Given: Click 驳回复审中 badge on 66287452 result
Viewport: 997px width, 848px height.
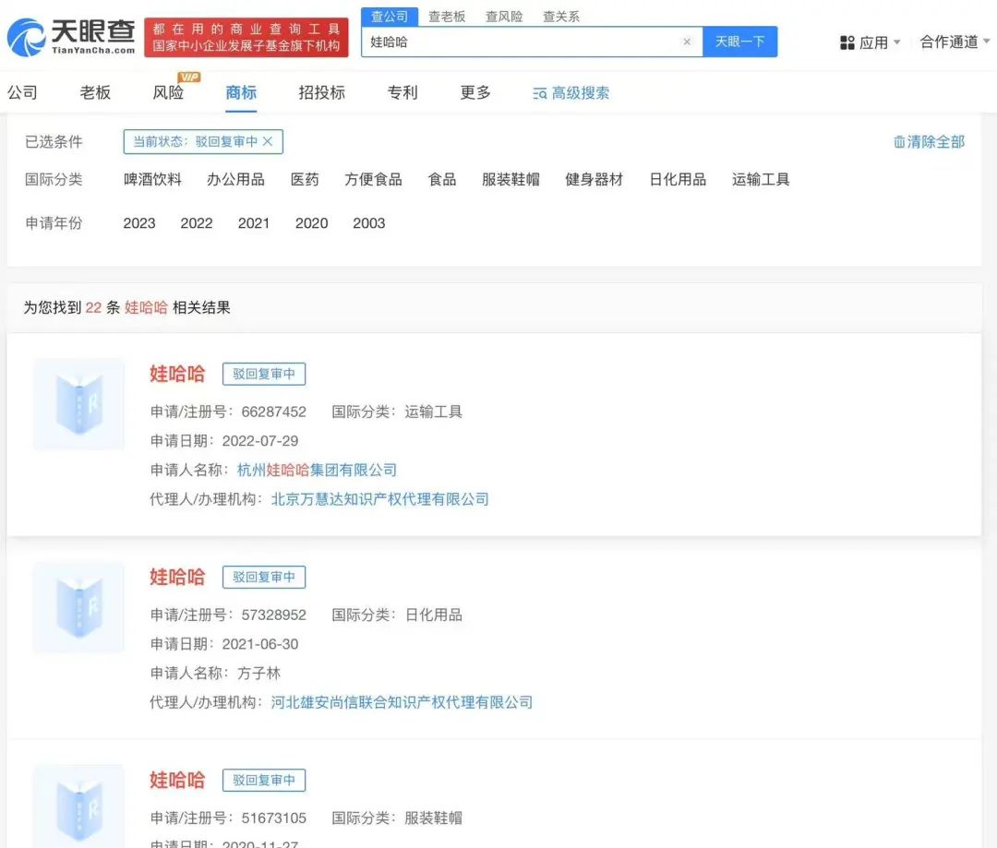Looking at the screenshot, I should pyautogui.click(x=264, y=374).
